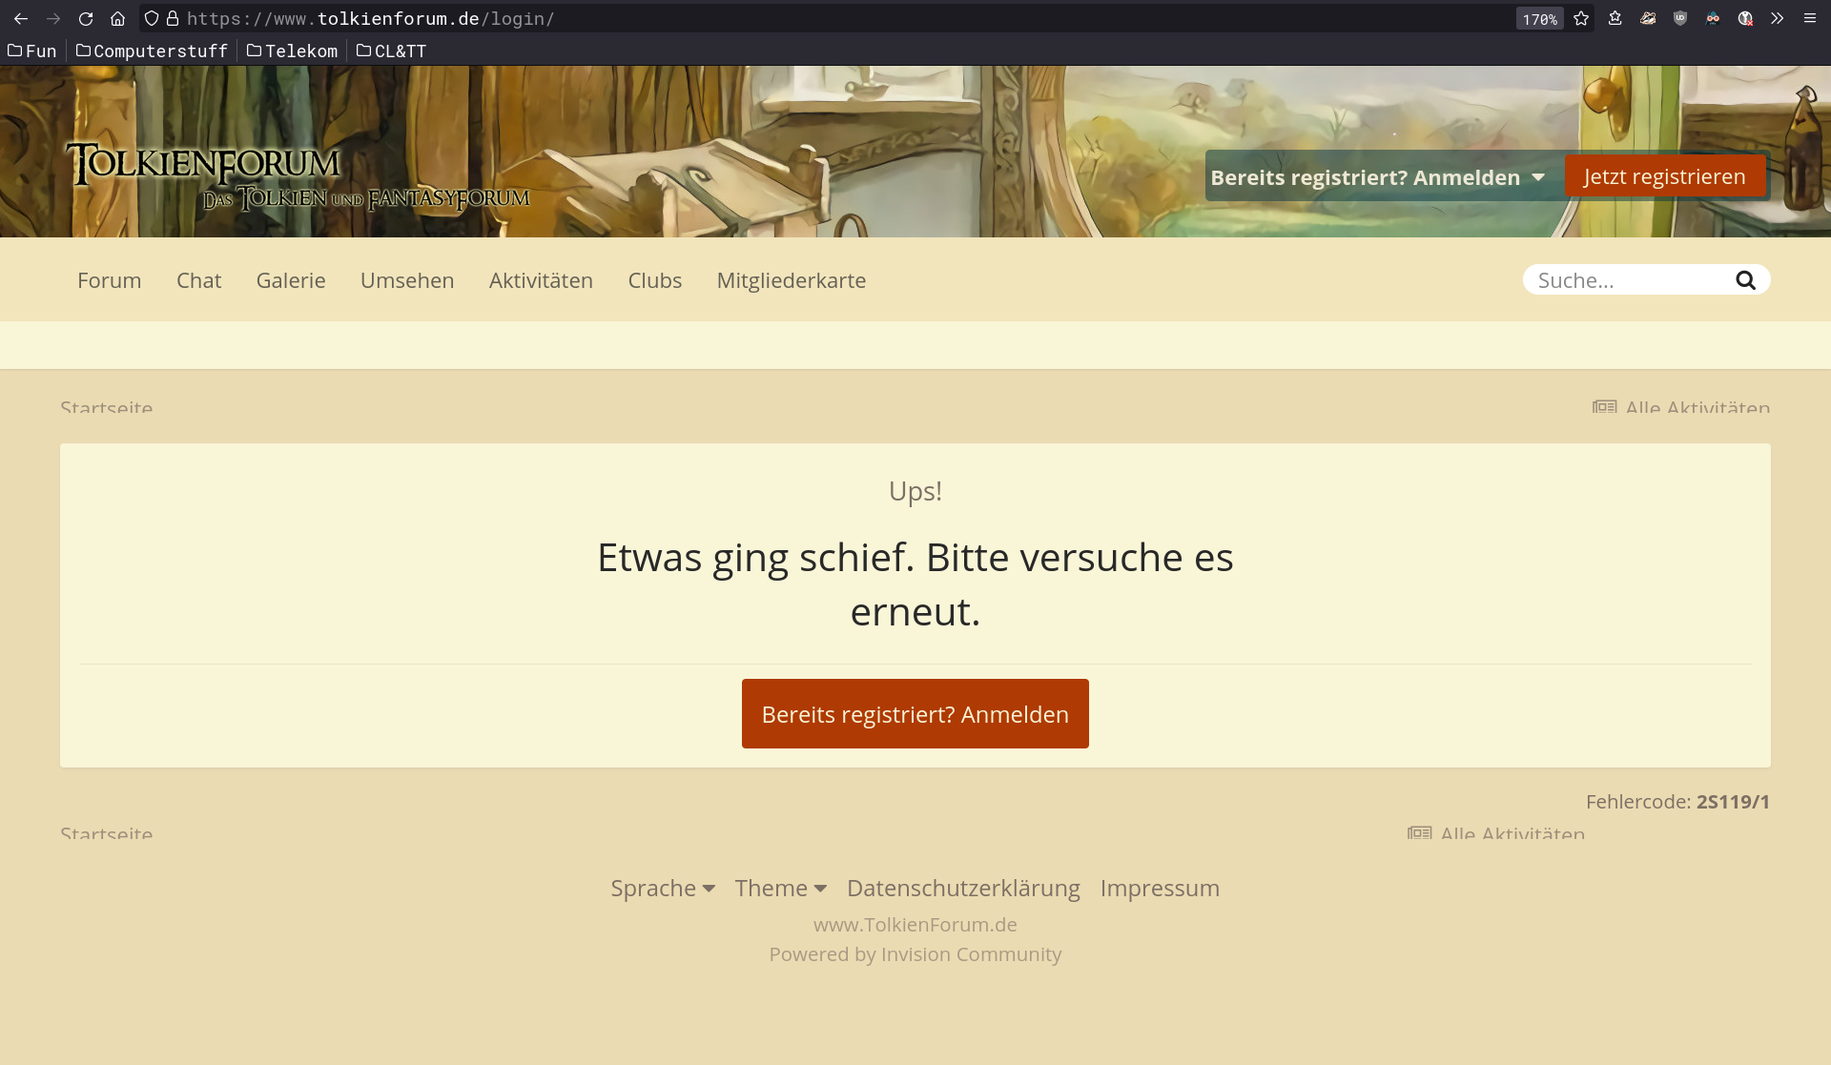Open top Alle Aktivitäten link

pyautogui.click(x=1697, y=408)
